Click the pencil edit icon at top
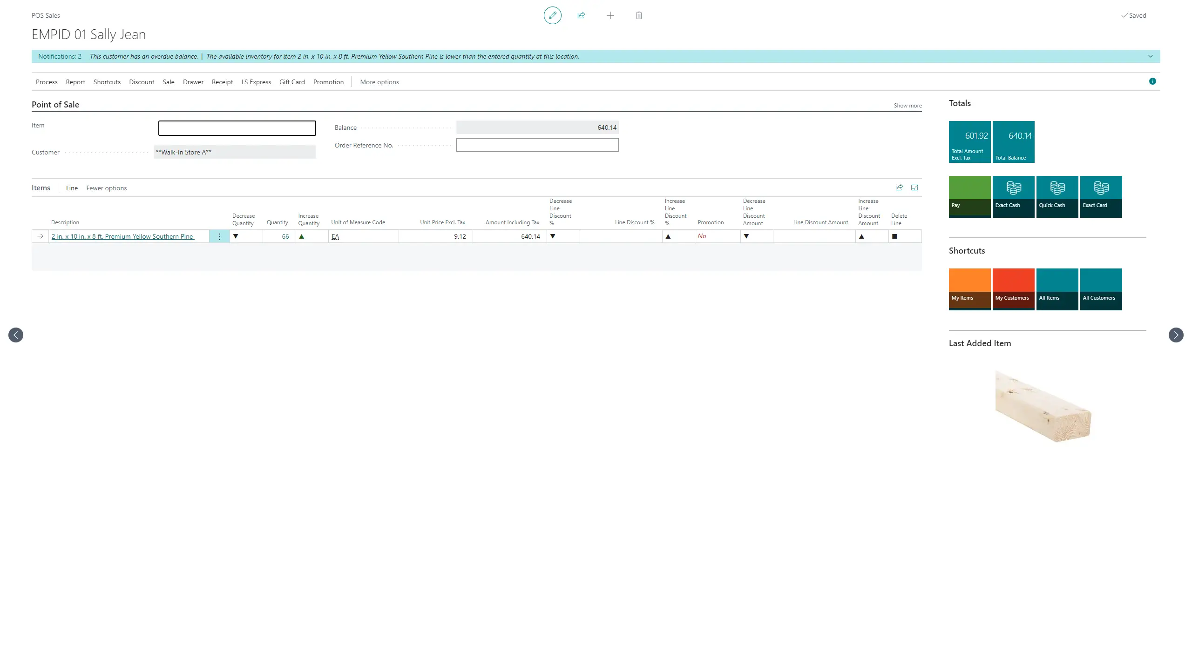Viewport: 1192px width, 670px height. [x=552, y=15]
